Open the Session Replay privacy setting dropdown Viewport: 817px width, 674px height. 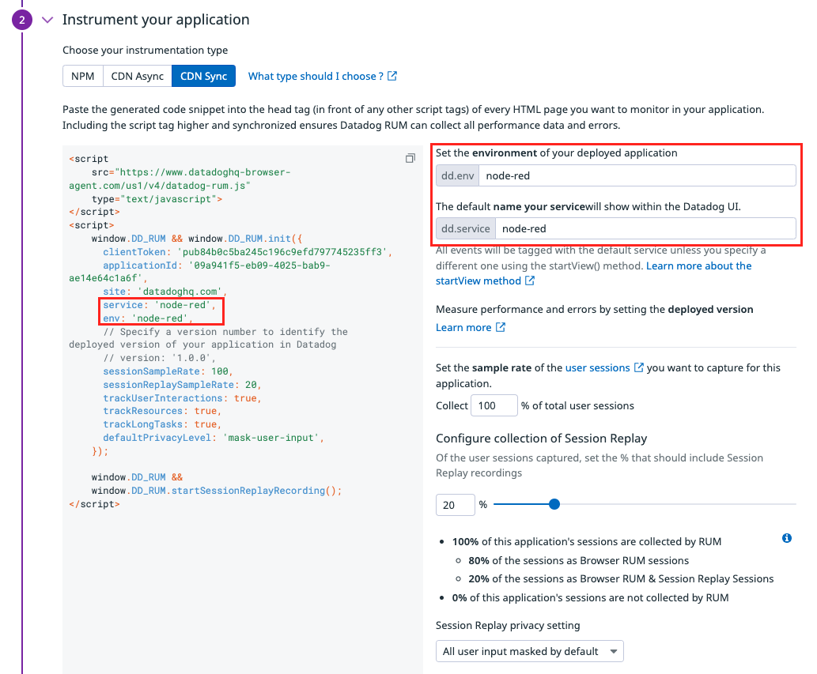pyautogui.click(x=529, y=651)
